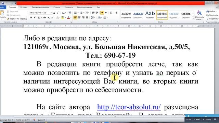This screenshot has width=219, height=123.
Task: Select the Строгий strong style
Action: pos(185,15)
